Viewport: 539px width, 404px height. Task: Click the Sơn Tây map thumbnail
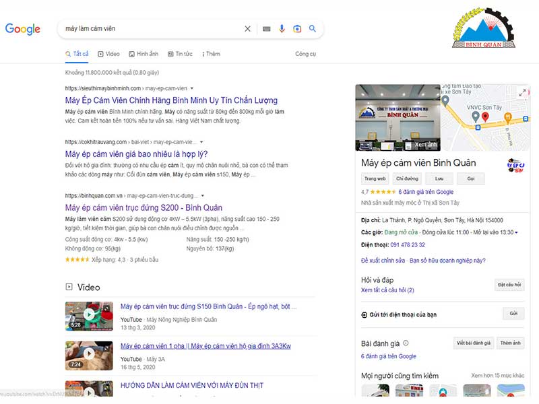485,117
